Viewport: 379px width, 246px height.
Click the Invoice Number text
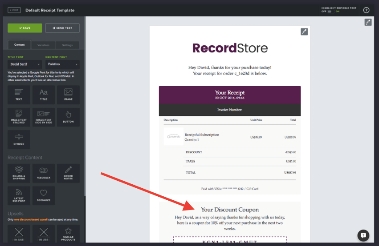(230, 110)
